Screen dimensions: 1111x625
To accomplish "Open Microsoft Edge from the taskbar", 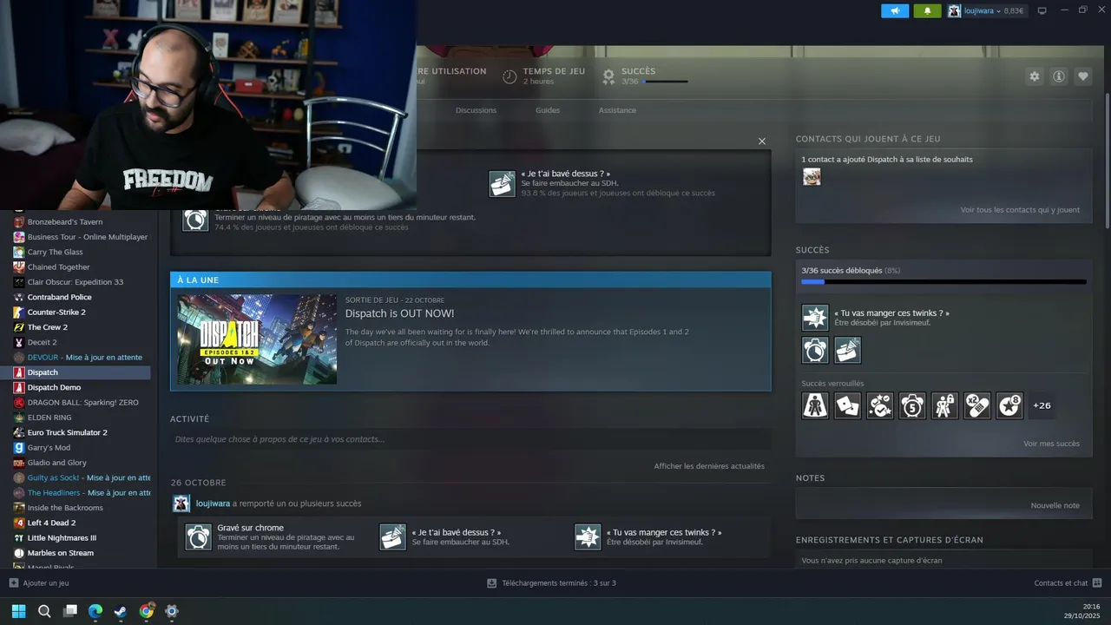I will (95, 611).
